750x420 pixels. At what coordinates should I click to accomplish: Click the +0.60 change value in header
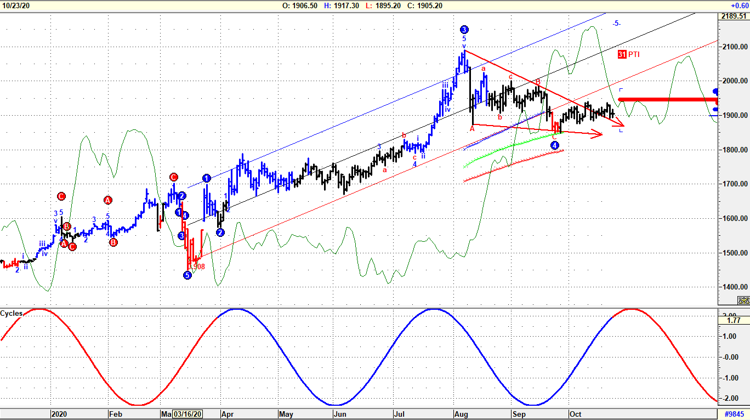tap(740, 5)
